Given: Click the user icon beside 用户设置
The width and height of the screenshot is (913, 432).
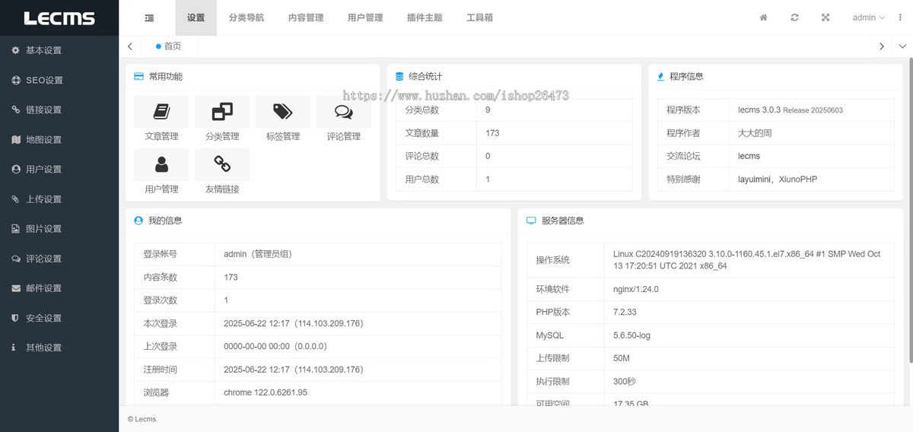Looking at the screenshot, I should (x=15, y=169).
